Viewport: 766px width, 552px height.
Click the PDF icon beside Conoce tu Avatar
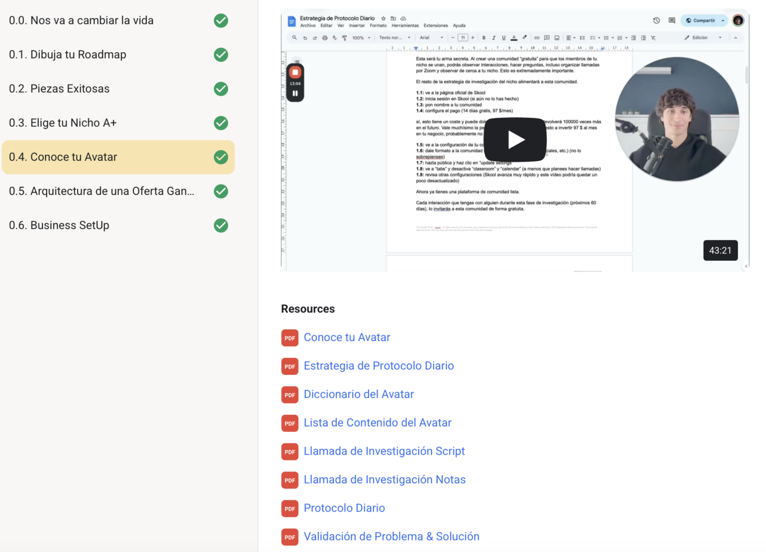[x=290, y=338]
